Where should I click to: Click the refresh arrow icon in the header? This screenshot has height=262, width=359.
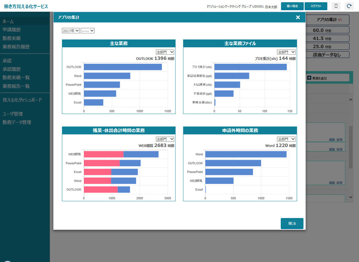[349, 6]
